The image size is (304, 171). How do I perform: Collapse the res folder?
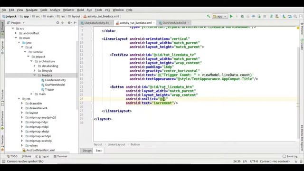click(x=19, y=99)
